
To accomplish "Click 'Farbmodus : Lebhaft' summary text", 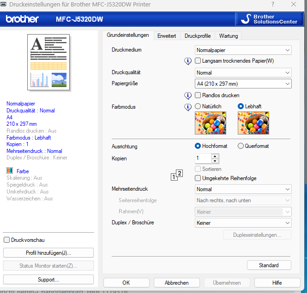I will [29, 138].
